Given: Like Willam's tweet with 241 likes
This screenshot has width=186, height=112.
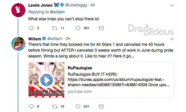Looking at the screenshot, I should pyautogui.click(x=78, y=106).
